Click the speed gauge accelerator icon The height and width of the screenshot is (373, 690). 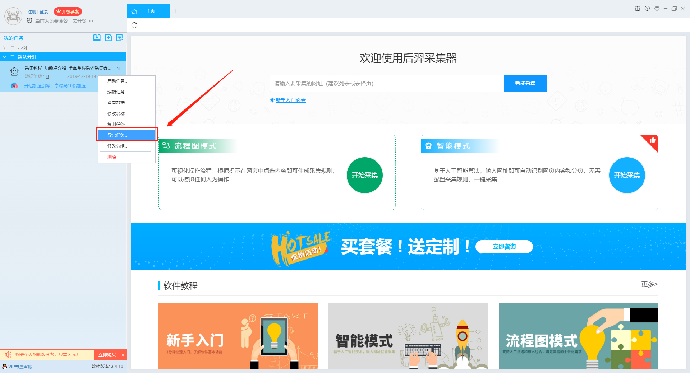14,86
